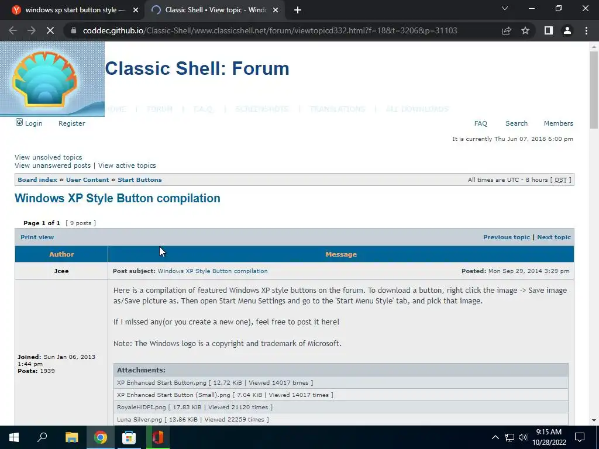This screenshot has width=599, height=449.
Task: Click the browser back arrow
Action: pos(13,30)
